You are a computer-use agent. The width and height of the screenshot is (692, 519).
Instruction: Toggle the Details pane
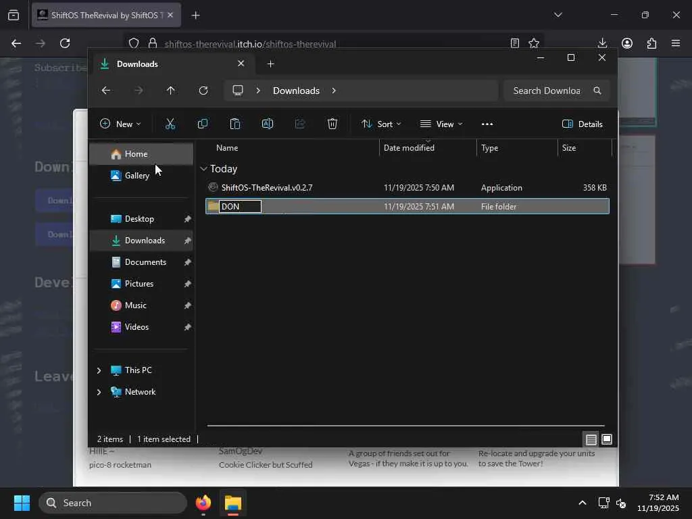point(583,124)
